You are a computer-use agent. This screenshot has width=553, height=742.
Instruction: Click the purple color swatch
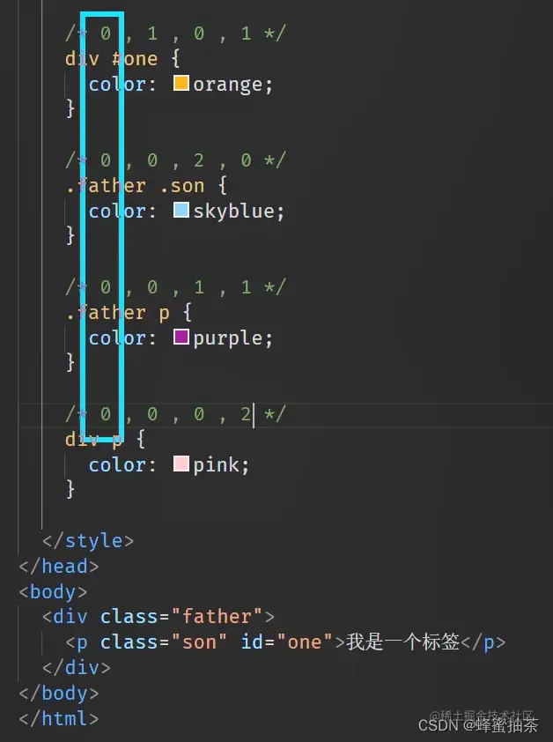[181, 337]
